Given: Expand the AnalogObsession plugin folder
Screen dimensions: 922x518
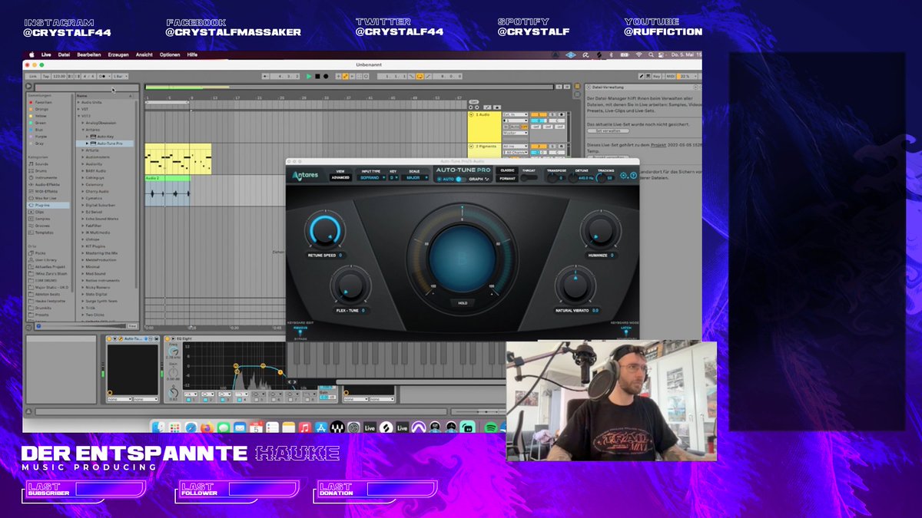Looking at the screenshot, I should [84, 123].
